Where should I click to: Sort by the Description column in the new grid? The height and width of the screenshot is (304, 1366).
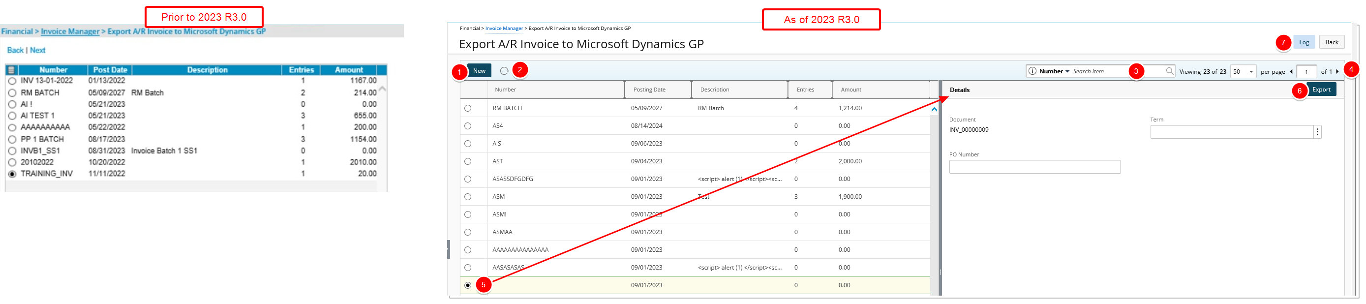tap(740, 90)
